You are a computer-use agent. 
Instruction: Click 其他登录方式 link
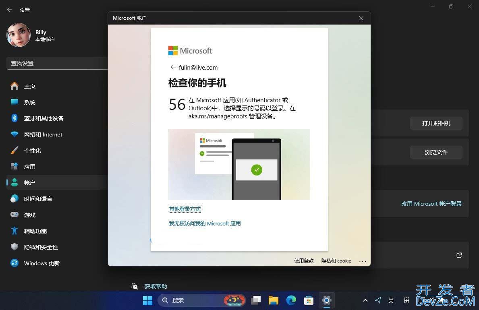(x=185, y=209)
